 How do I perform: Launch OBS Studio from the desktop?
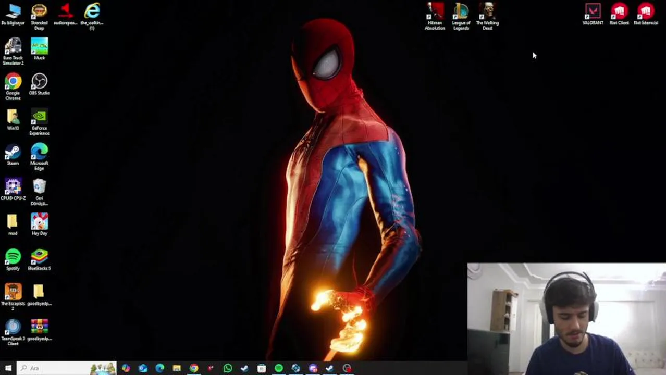coord(39,84)
